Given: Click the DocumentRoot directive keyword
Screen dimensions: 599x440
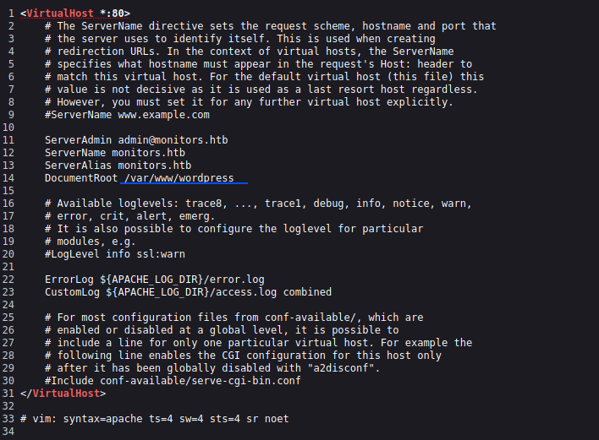Looking at the screenshot, I should [81, 178].
